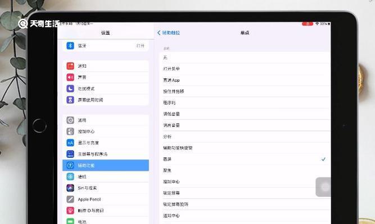Choose Control Center (控制中心) in single-tap list
The width and height of the screenshot is (375, 224).
pyautogui.click(x=245, y=181)
